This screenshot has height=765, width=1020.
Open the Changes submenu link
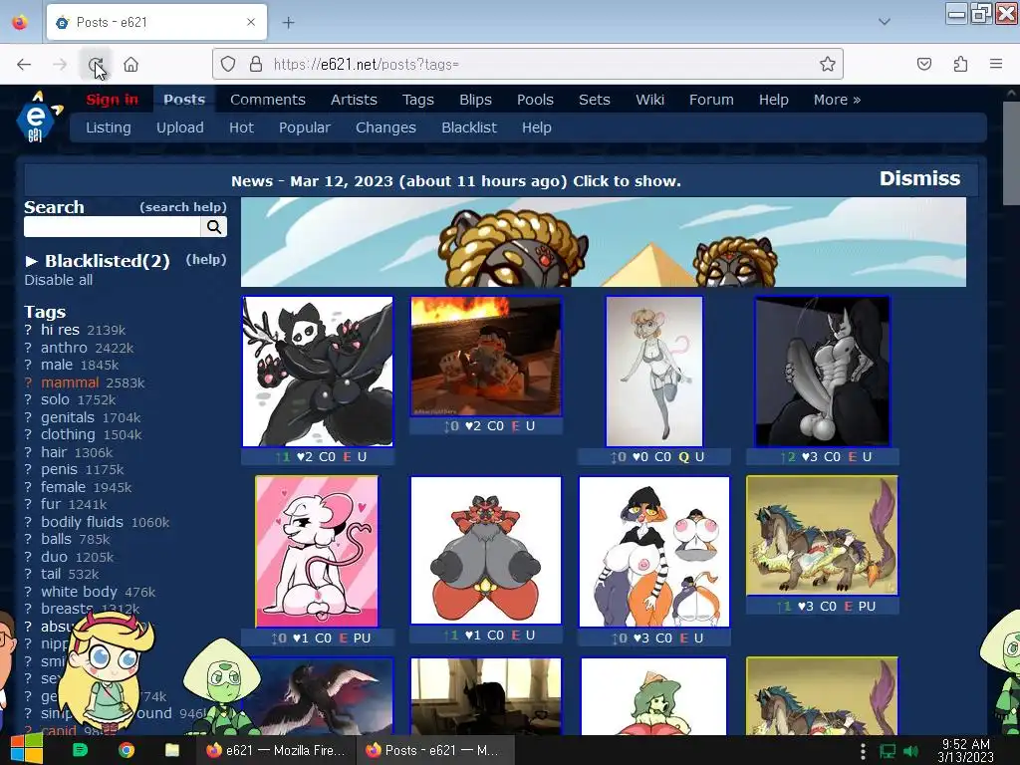(385, 127)
